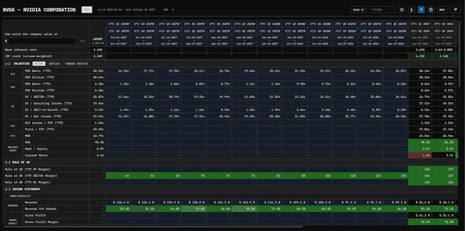Click the fullscreen expand icon in the toolbar
Screen dimensions: 465x231
(402, 10)
